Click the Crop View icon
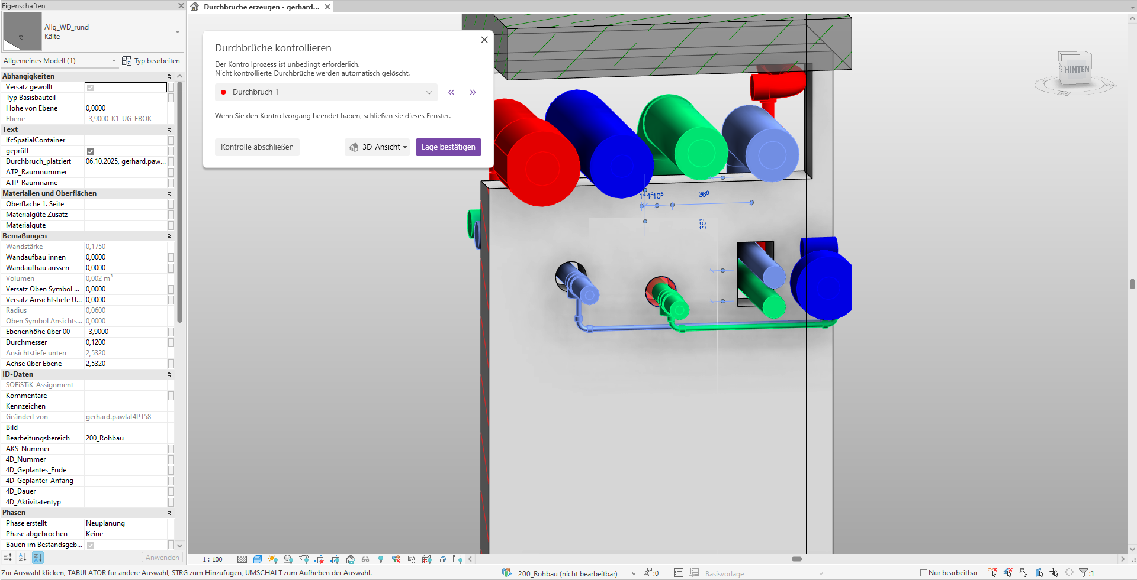This screenshot has height=580, width=1137. (x=319, y=559)
